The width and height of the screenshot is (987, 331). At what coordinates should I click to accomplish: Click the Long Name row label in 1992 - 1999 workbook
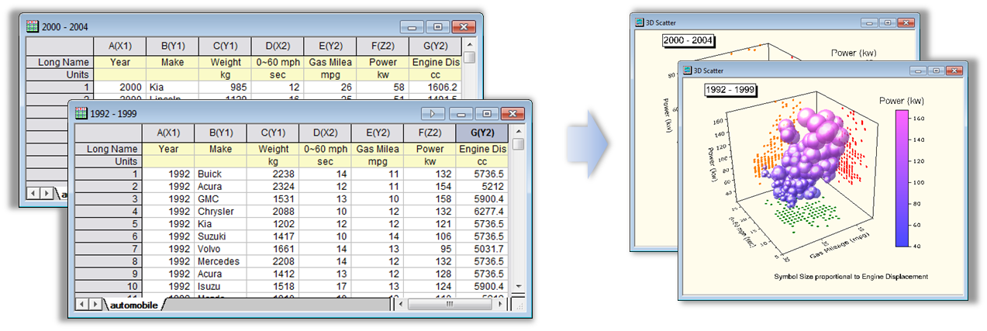(x=109, y=149)
